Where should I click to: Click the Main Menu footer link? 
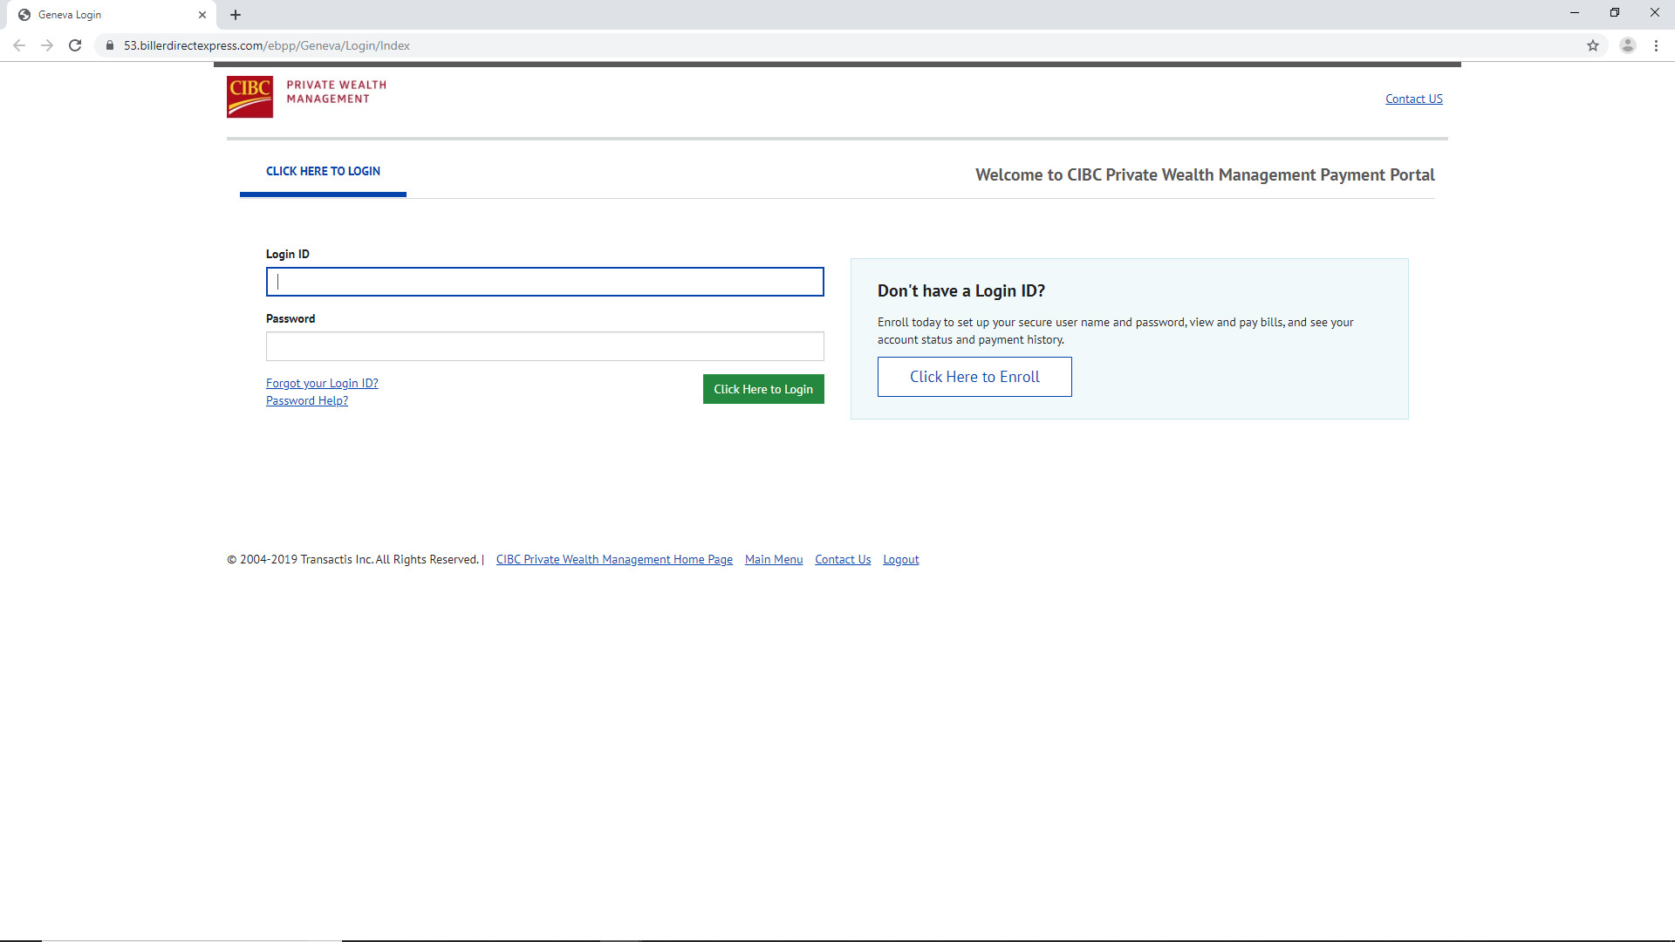tap(774, 559)
